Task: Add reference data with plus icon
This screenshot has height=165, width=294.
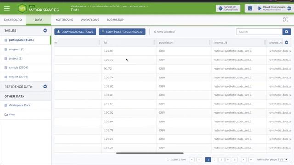Action: click(45, 87)
